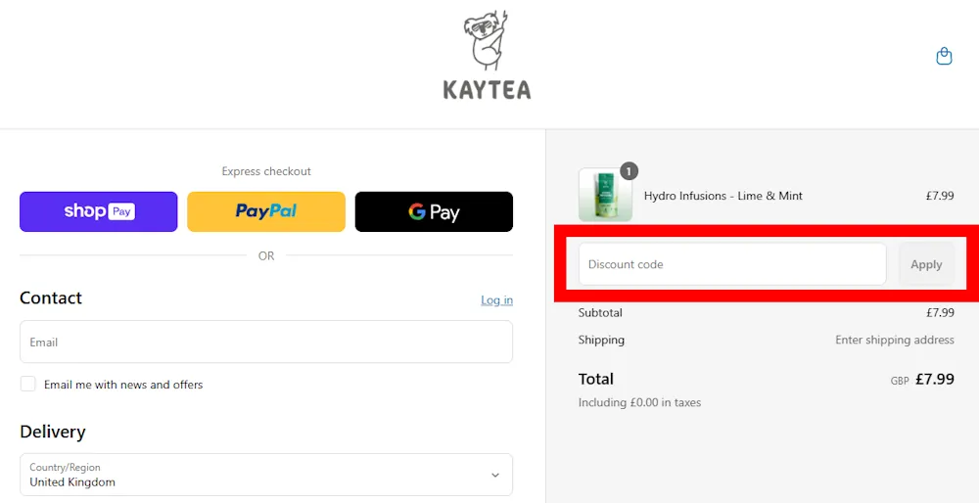The width and height of the screenshot is (979, 503).
Task: Choose PayPal express checkout
Action: click(x=266, y=211)
